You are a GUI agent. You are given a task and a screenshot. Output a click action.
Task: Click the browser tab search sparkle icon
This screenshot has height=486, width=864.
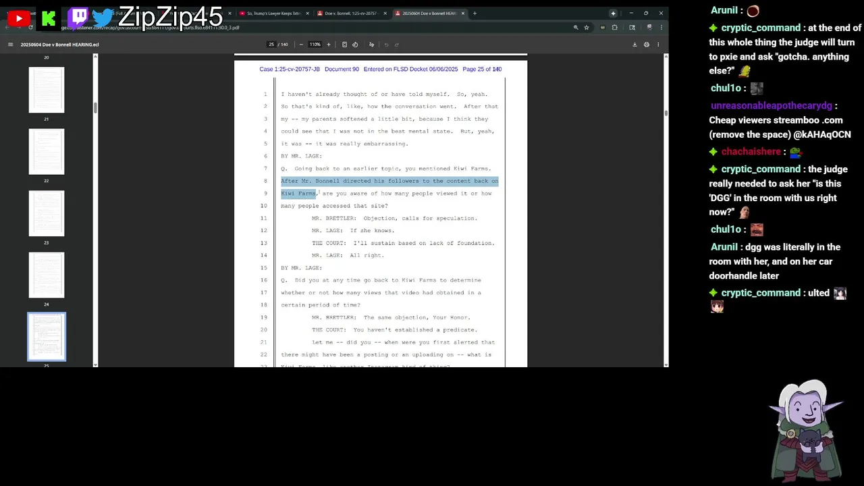613,13
